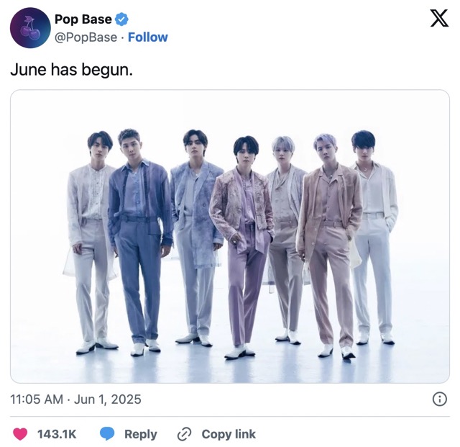This screenshot has height=447, width=460.
Task: Like the post with the heart icon
Action: [20, 434]
